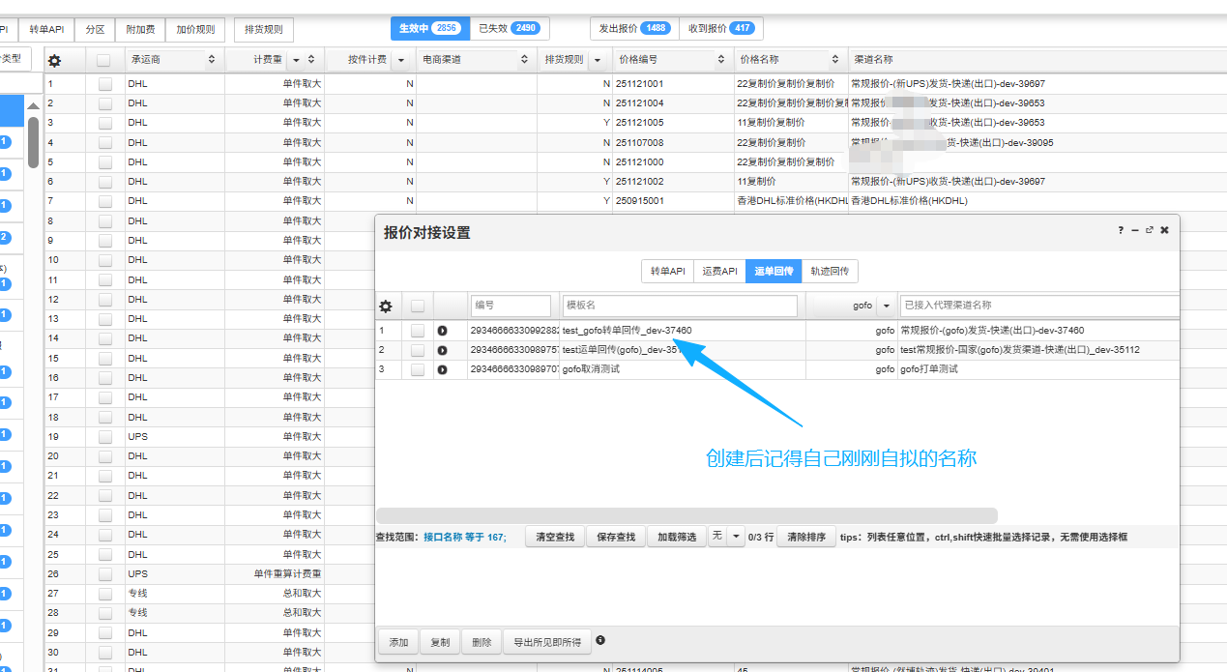1227x672 pixels.
Task: Expand row test运单回传(gofo) detail arrow
Action: 442,350
